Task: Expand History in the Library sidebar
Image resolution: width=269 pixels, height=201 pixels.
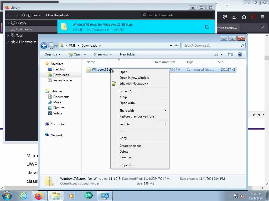Action: [x=8, y=23]
